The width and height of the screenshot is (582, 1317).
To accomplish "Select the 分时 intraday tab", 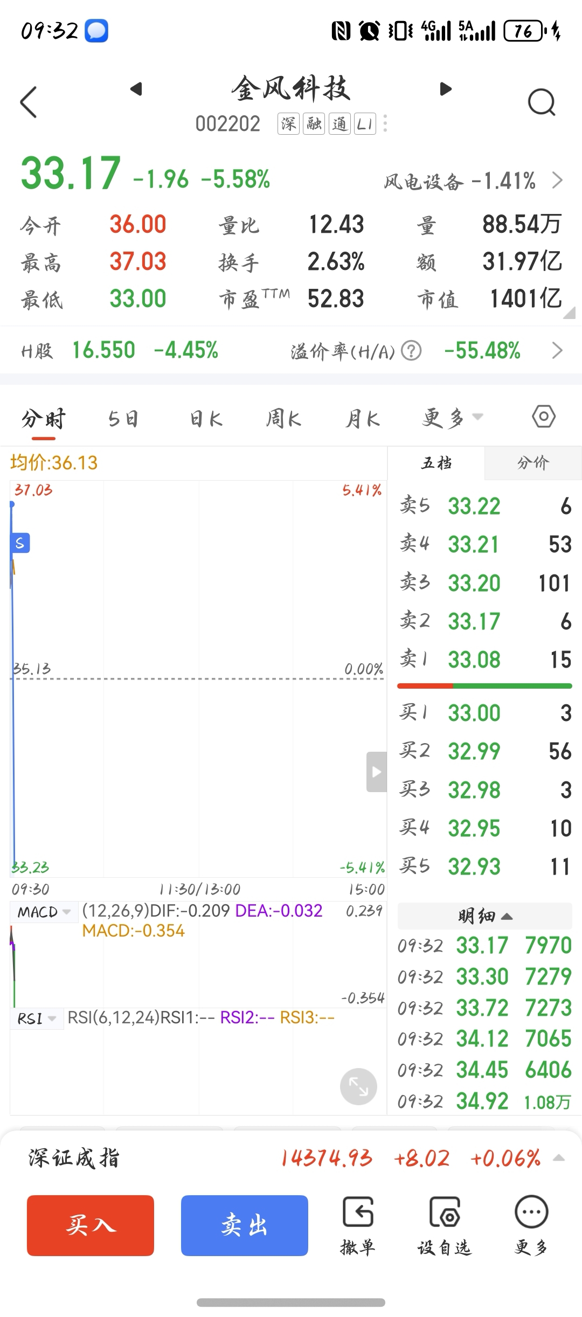I will [44, 419].
